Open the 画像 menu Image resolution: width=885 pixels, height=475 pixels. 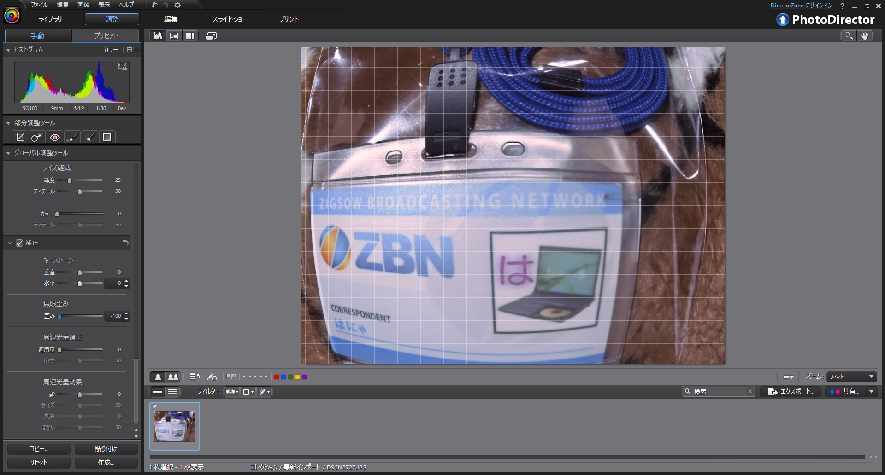[83, 5]
